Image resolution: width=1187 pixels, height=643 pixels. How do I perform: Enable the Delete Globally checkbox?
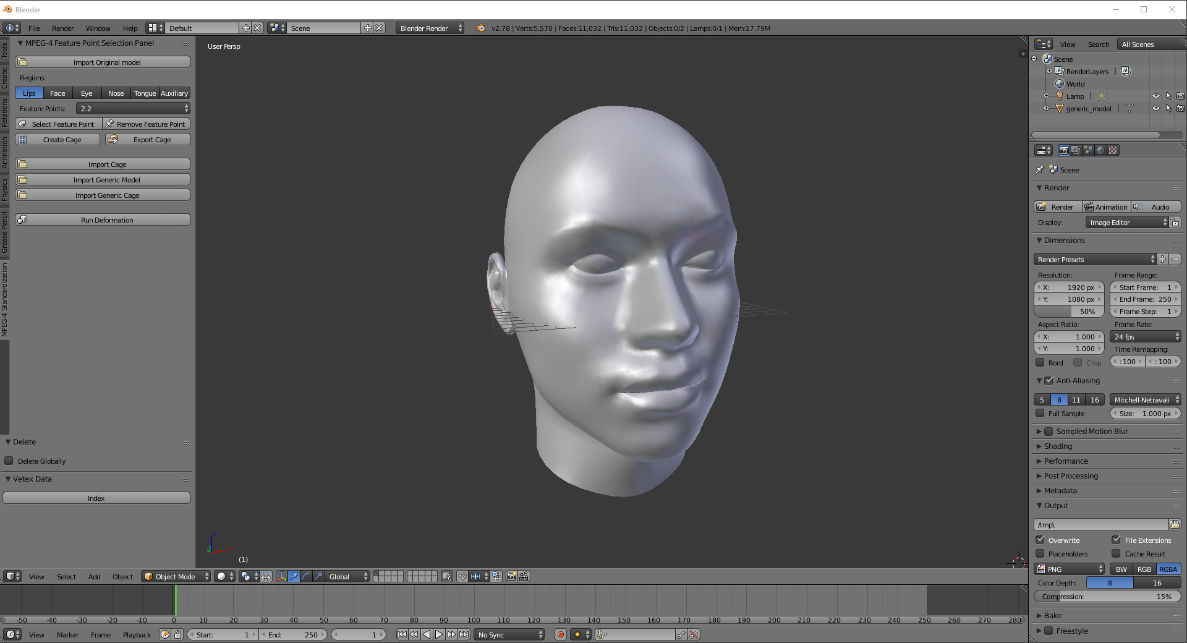(x=9, y=461)
